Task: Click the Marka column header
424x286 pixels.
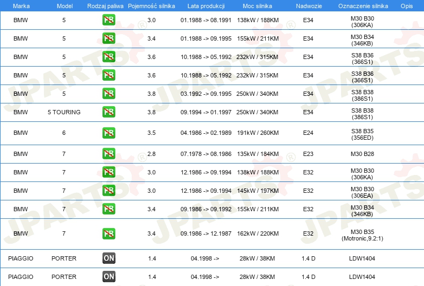Action: coord(21,6)
